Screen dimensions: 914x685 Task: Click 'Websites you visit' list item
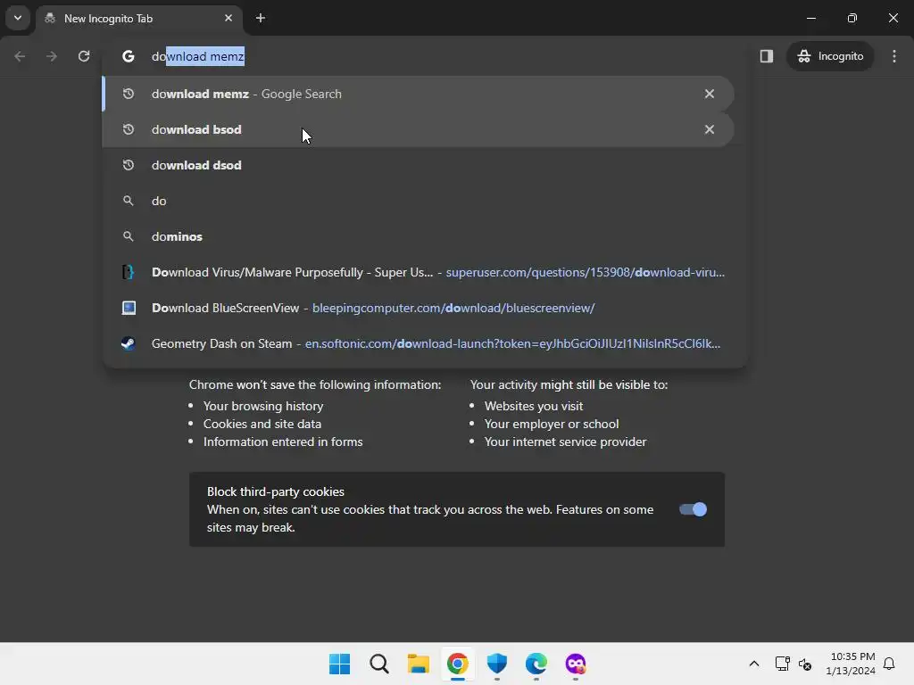coord(534,406)
